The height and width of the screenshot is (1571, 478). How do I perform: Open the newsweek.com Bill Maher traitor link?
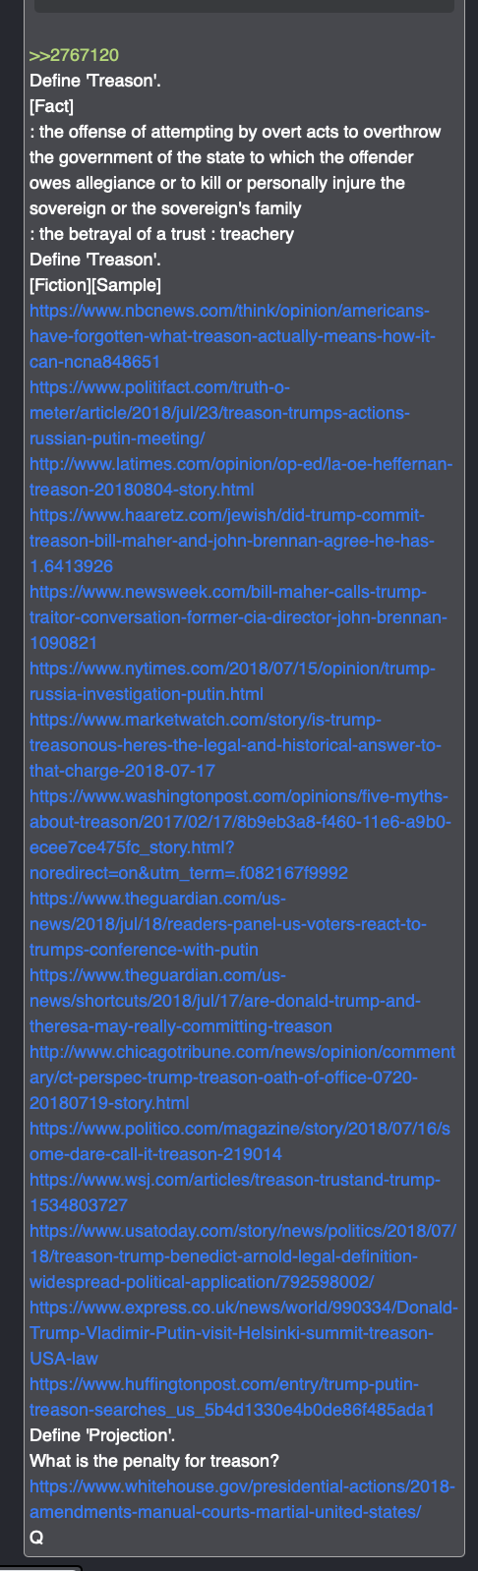tap(238, 617)
